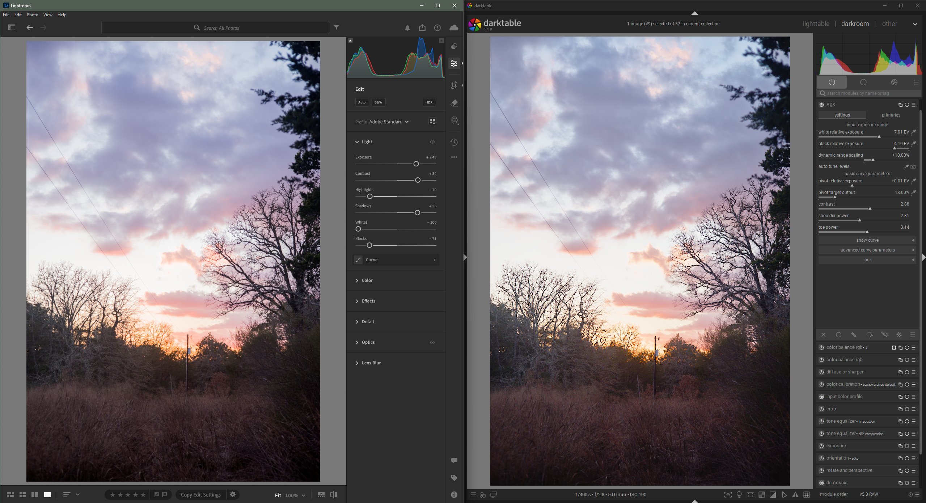Expand the Color panel
The height and width of the screenshot is (503, 926).
coord(367,280)
